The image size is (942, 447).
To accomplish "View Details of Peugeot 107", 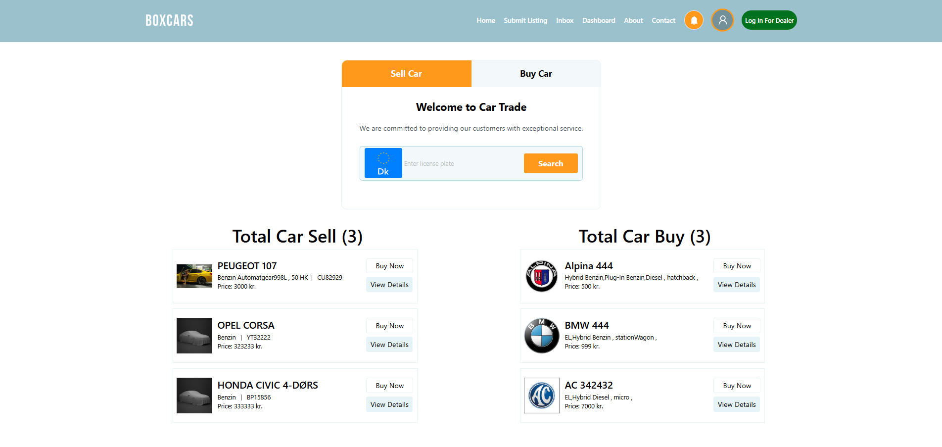I will (x=390, y=285).
